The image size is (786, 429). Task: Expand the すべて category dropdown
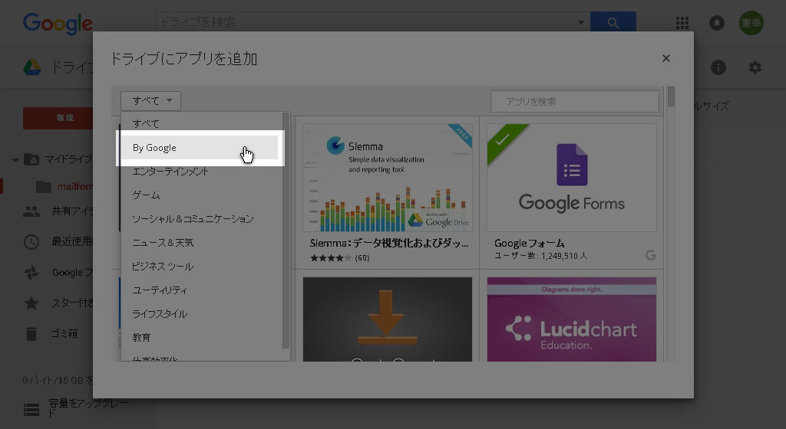click(x=150, y=100)
